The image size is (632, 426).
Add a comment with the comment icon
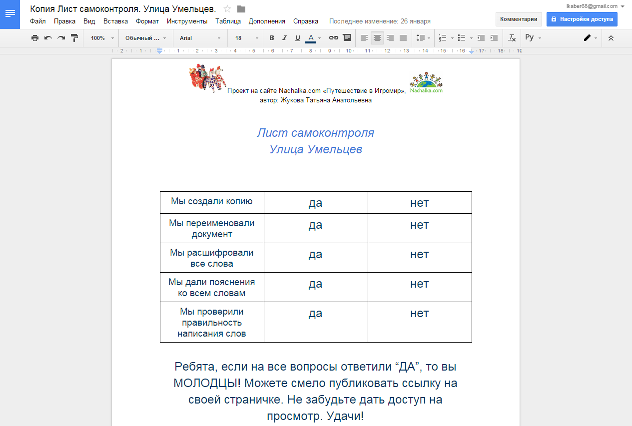[x=347, y=38]
